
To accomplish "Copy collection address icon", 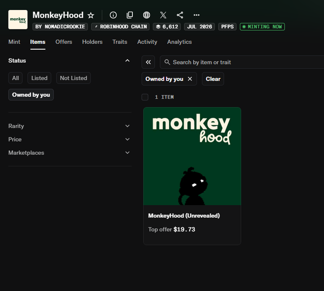I will coord(130,15).
